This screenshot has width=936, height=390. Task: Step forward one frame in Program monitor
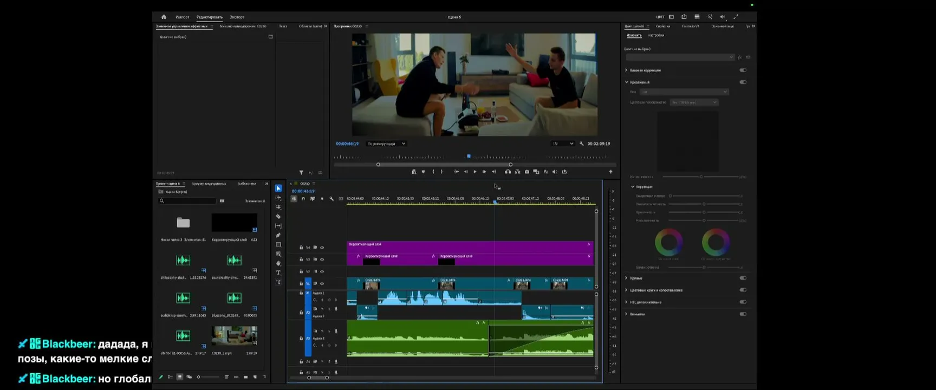pyautogui.click(x=484, y=172)
